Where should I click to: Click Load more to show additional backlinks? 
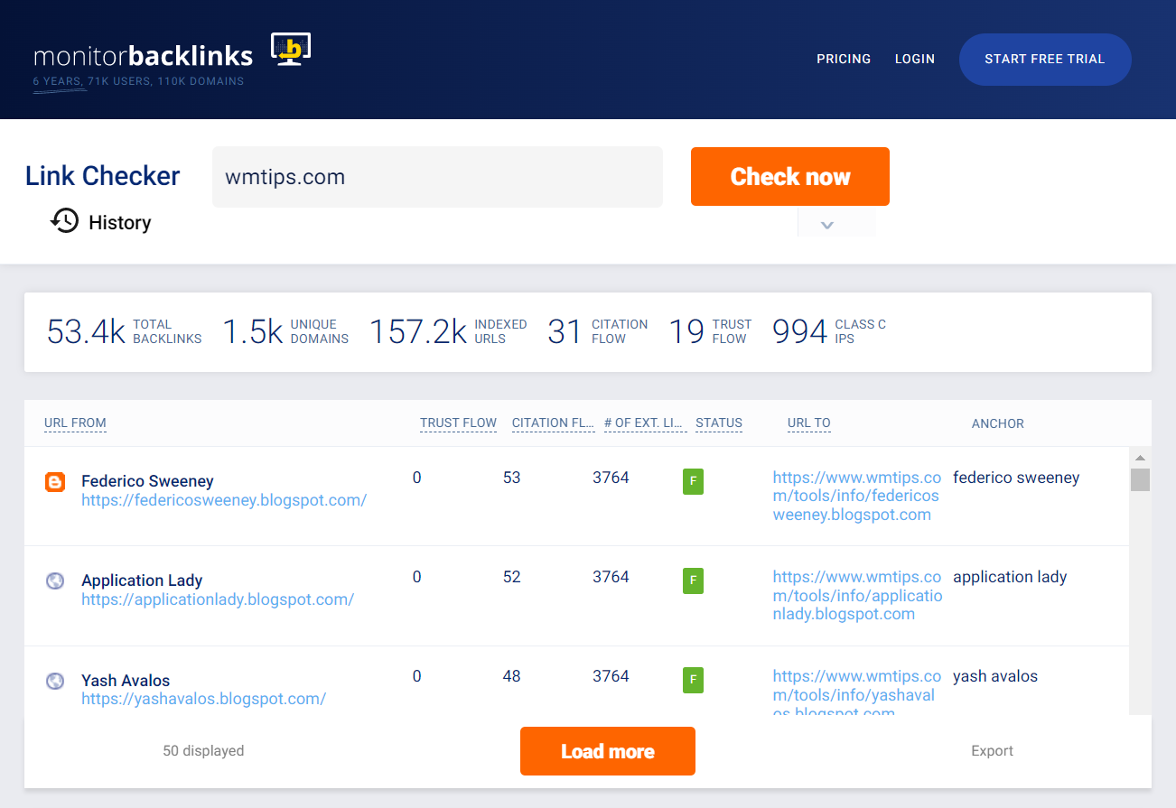coord(607,750)
